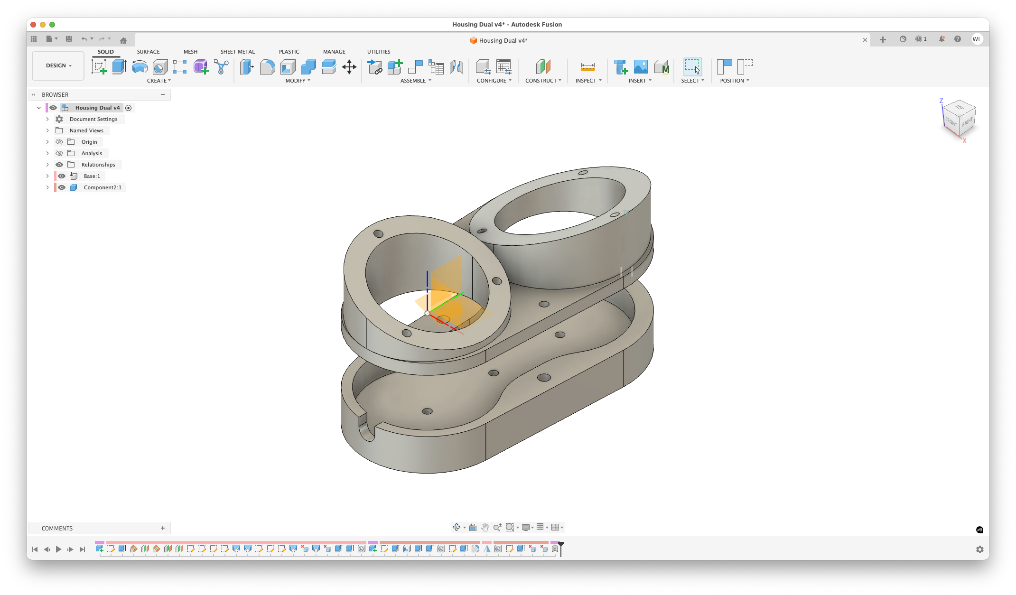
Task: Select the Extrude tool icon
Action: 119,67
